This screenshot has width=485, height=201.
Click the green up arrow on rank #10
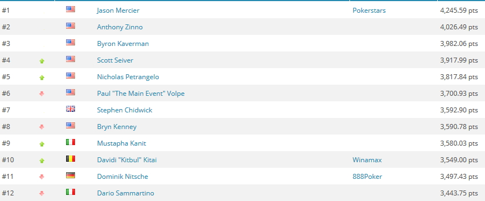(42, 161)
